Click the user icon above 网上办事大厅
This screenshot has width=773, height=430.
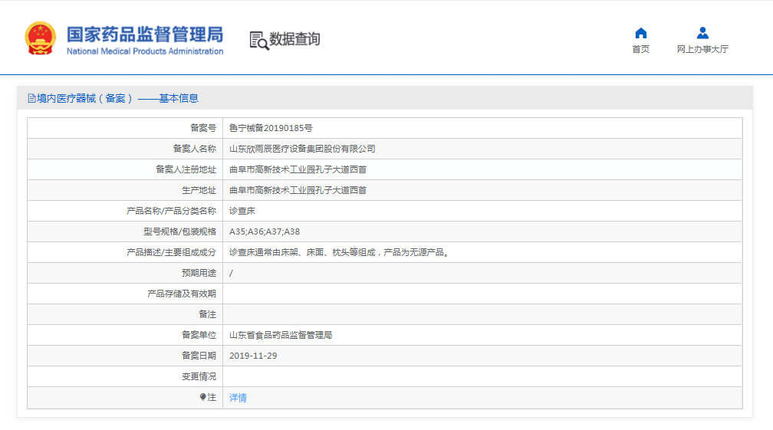702,33
